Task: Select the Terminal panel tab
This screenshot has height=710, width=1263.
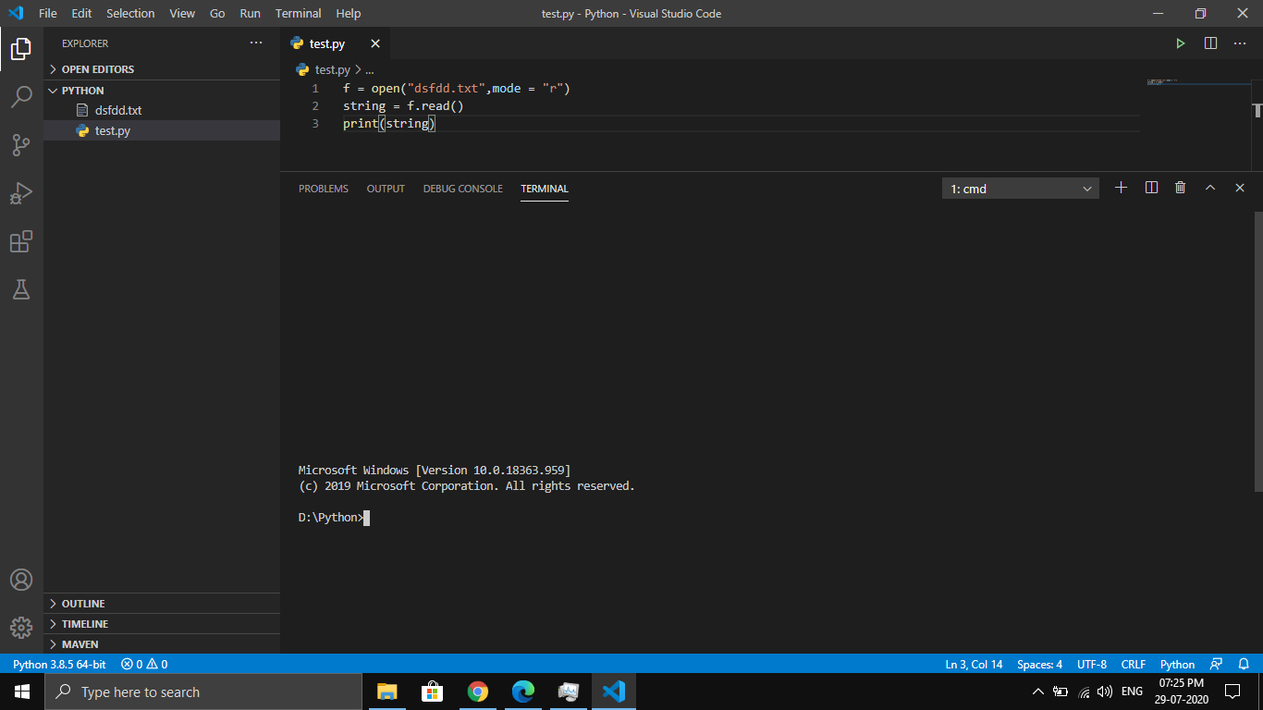Action: click(545, 189)
